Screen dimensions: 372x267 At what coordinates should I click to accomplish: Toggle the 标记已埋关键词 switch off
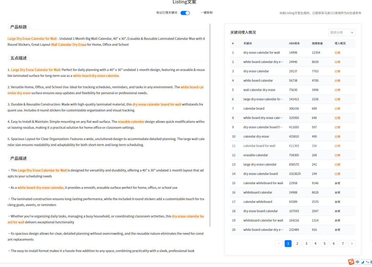185,12
